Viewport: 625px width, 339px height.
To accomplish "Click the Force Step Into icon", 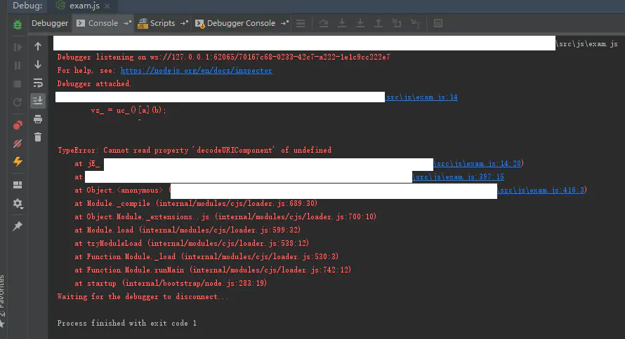I will 360,23.
